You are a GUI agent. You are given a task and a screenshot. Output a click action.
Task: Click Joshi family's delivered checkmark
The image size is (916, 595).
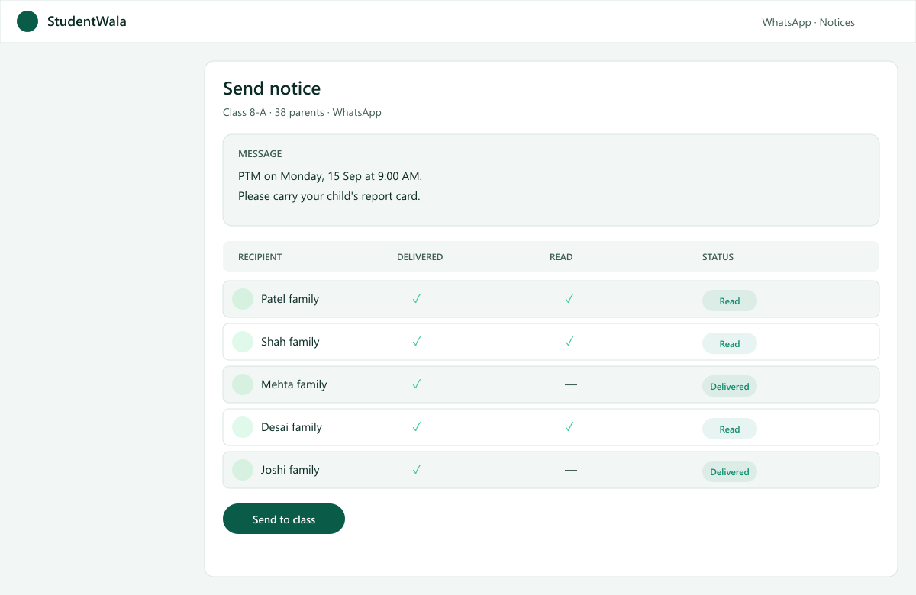pyautogui.click(x=417, y=470)
